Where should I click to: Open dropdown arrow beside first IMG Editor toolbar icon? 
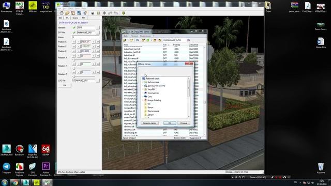[x=128, y=40]
